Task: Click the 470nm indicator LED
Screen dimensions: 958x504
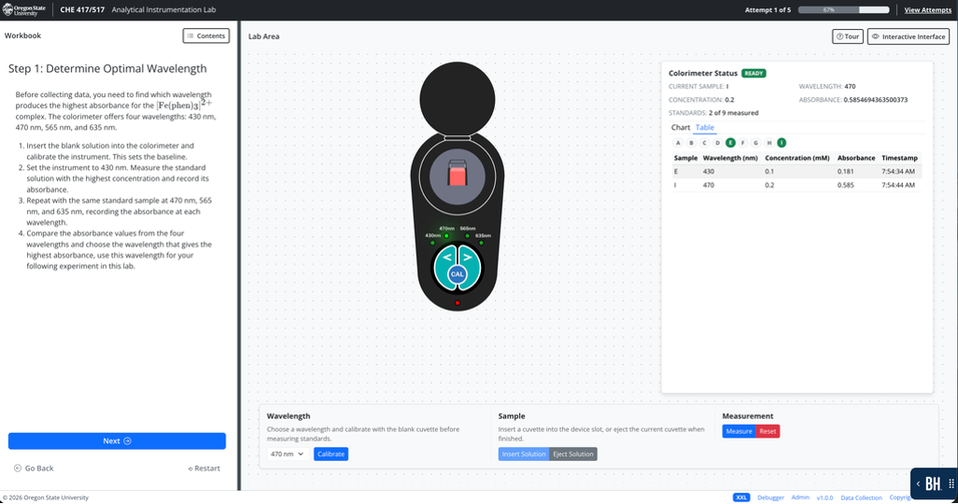Action: tap(446, 236)
